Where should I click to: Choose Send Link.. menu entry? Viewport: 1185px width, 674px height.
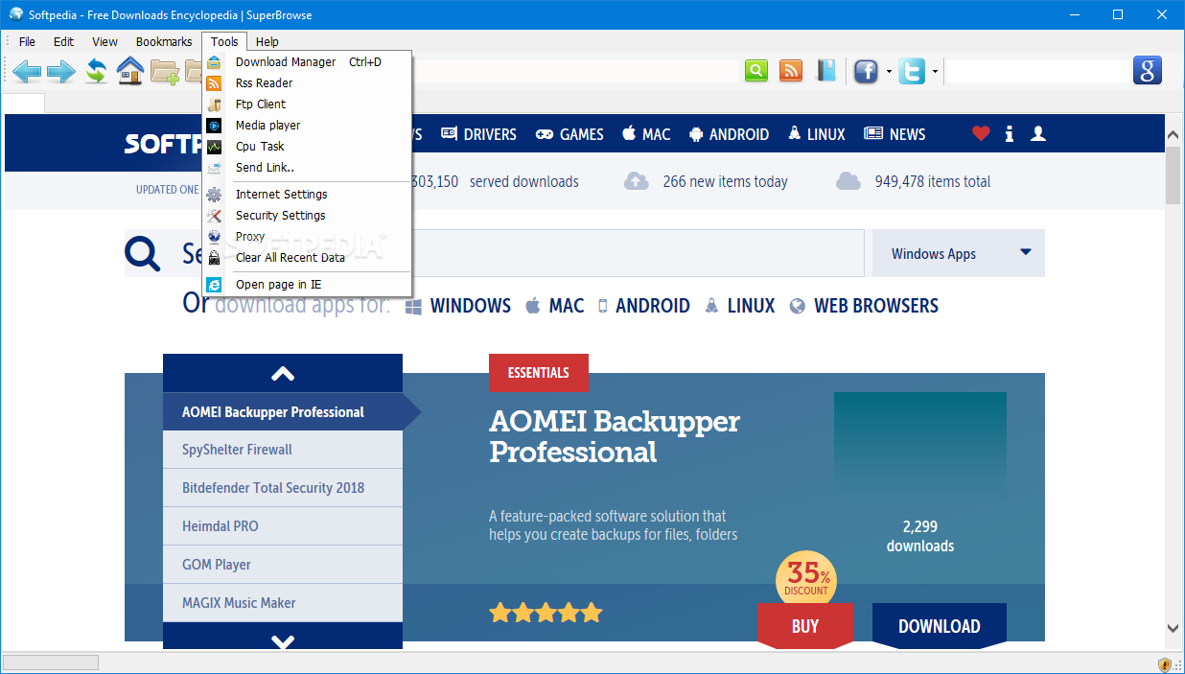[307, 167]
